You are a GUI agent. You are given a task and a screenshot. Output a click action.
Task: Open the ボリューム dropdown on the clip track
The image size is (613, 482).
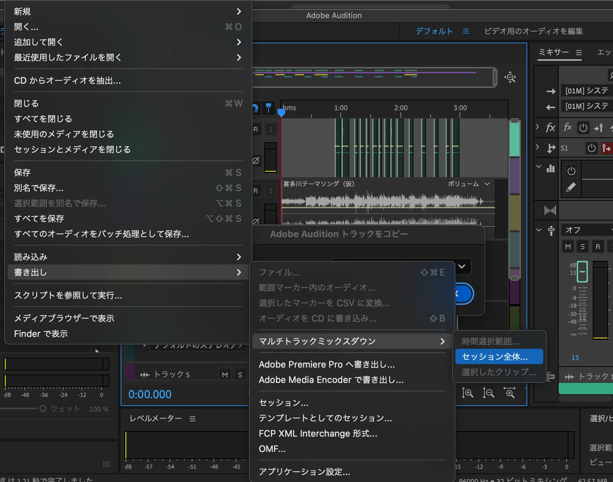click(469, 184)
